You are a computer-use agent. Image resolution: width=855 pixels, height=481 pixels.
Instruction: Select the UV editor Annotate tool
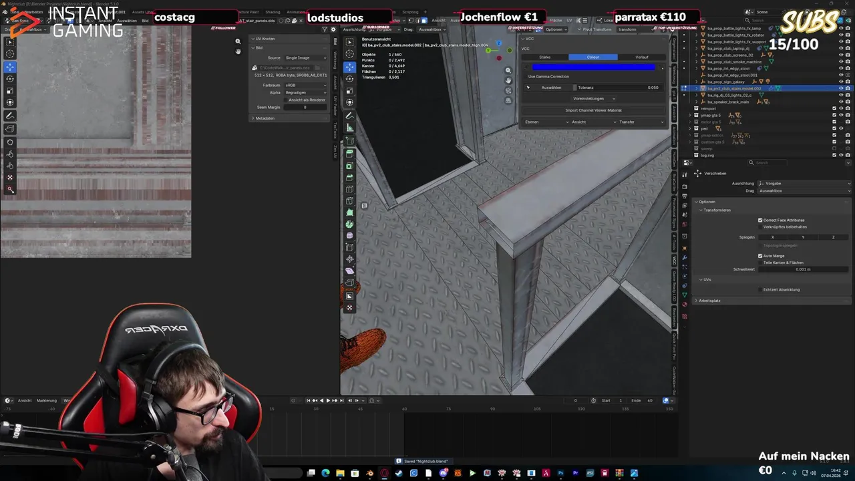pyautogui.click(x=10, y=116)
